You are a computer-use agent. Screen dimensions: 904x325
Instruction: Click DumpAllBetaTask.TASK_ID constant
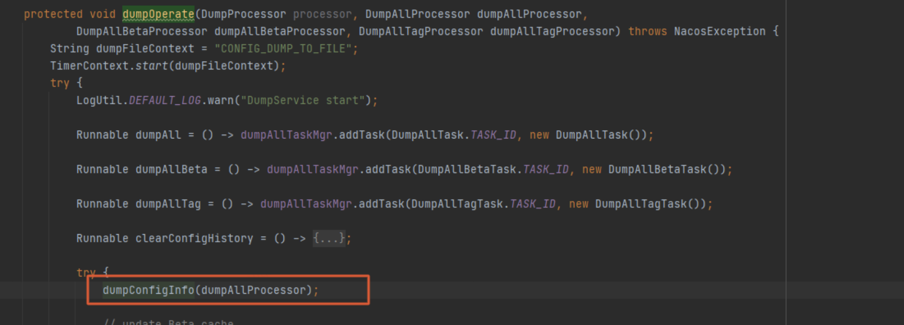pos(493,169)
